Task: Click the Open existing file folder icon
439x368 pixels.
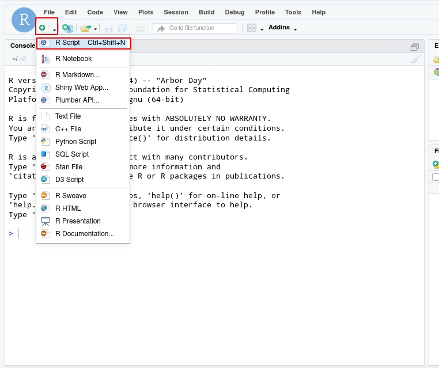Action: click(85, 28)
